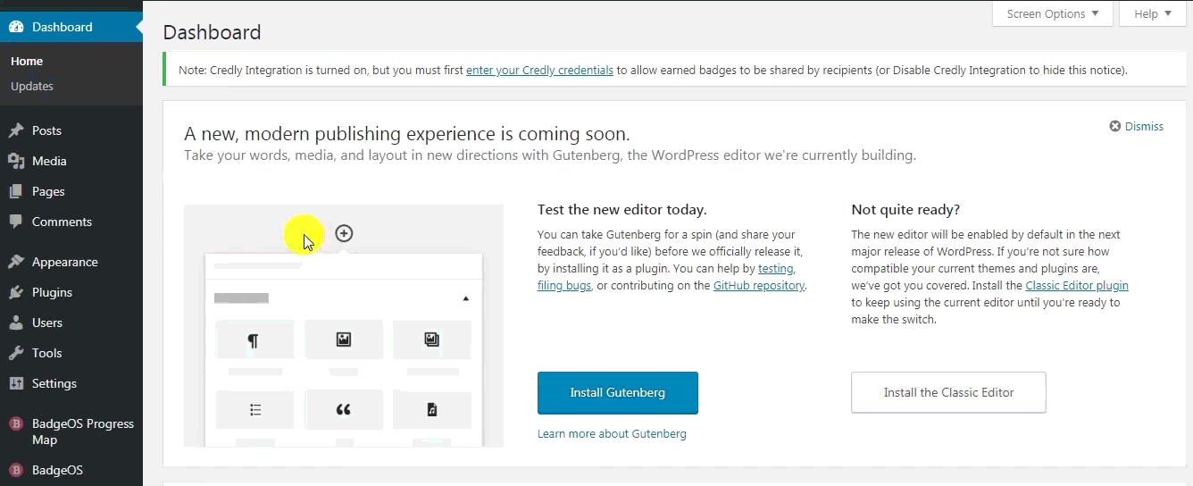Screen dimensions: 1193x486
Task: Click the Tools wrench icon
Action: click(16, 353)
